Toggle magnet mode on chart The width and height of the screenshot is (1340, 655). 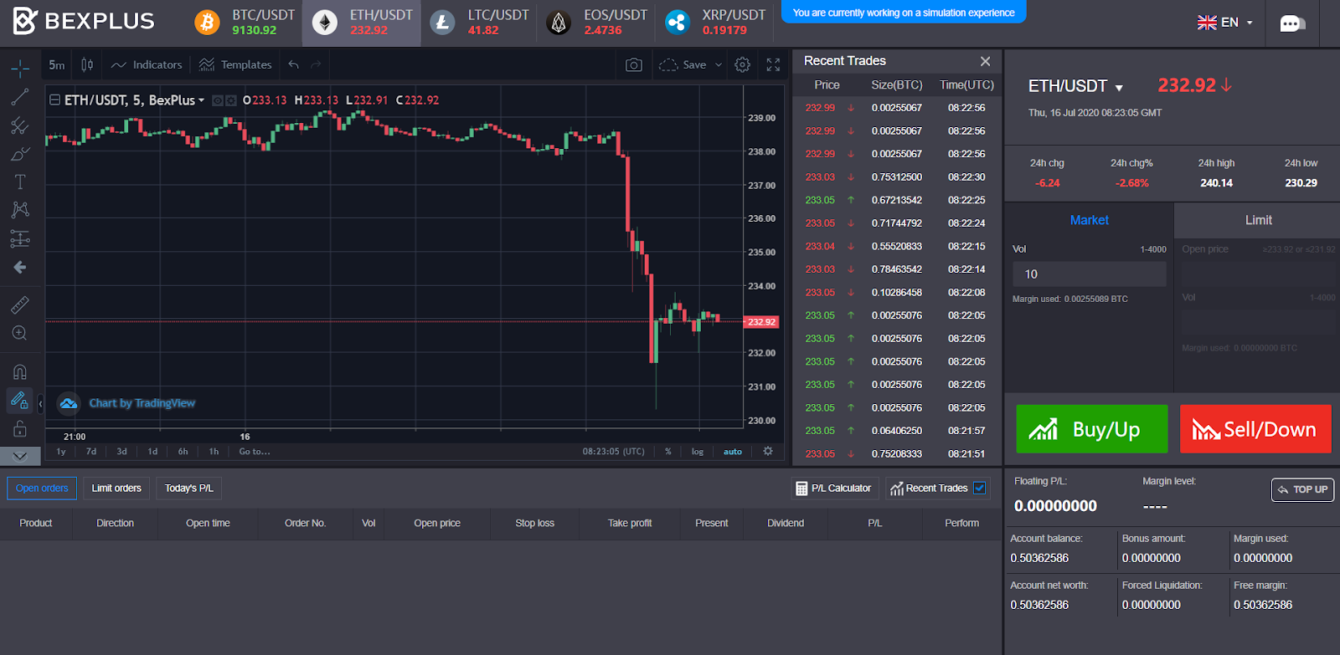click(20, 371)
